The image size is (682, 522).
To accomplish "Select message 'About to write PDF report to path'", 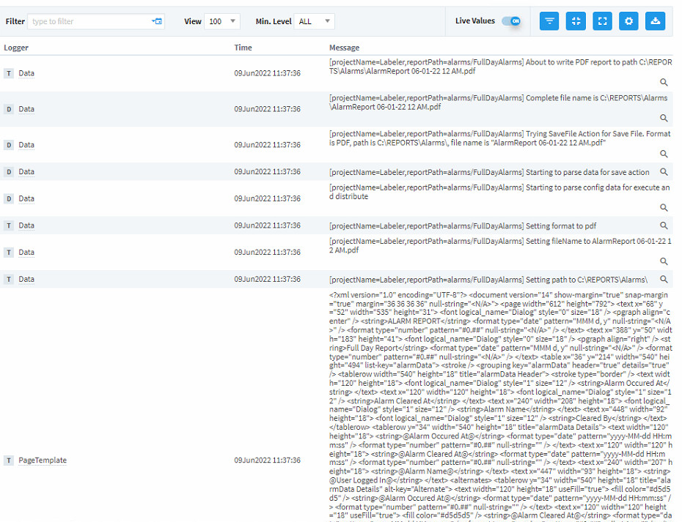I will [x=500, y=67].
